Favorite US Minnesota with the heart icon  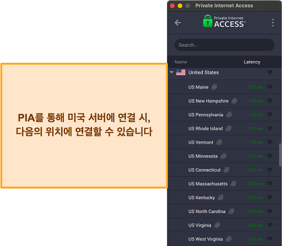point(270,156)
